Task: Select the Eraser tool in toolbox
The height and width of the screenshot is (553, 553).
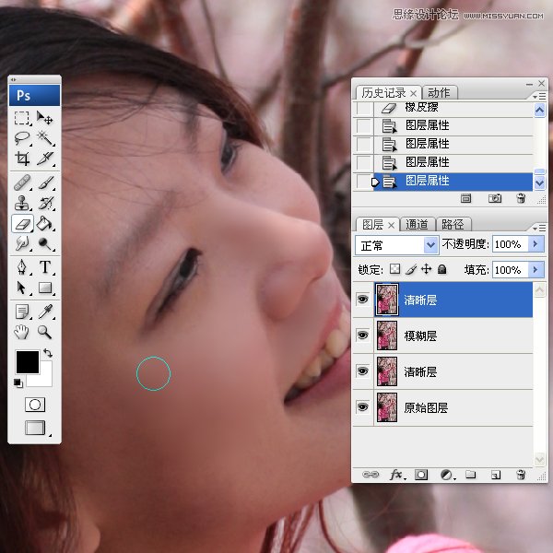Action: [x=22, y=224]
